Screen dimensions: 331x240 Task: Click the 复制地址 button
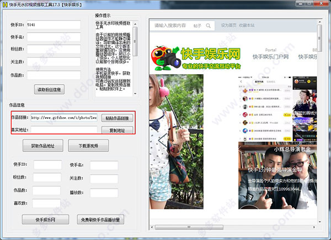pos(117,130)
